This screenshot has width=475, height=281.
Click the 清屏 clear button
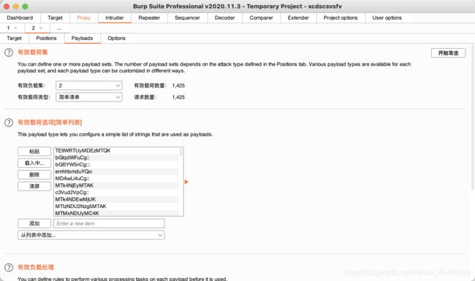pos(34,186)
